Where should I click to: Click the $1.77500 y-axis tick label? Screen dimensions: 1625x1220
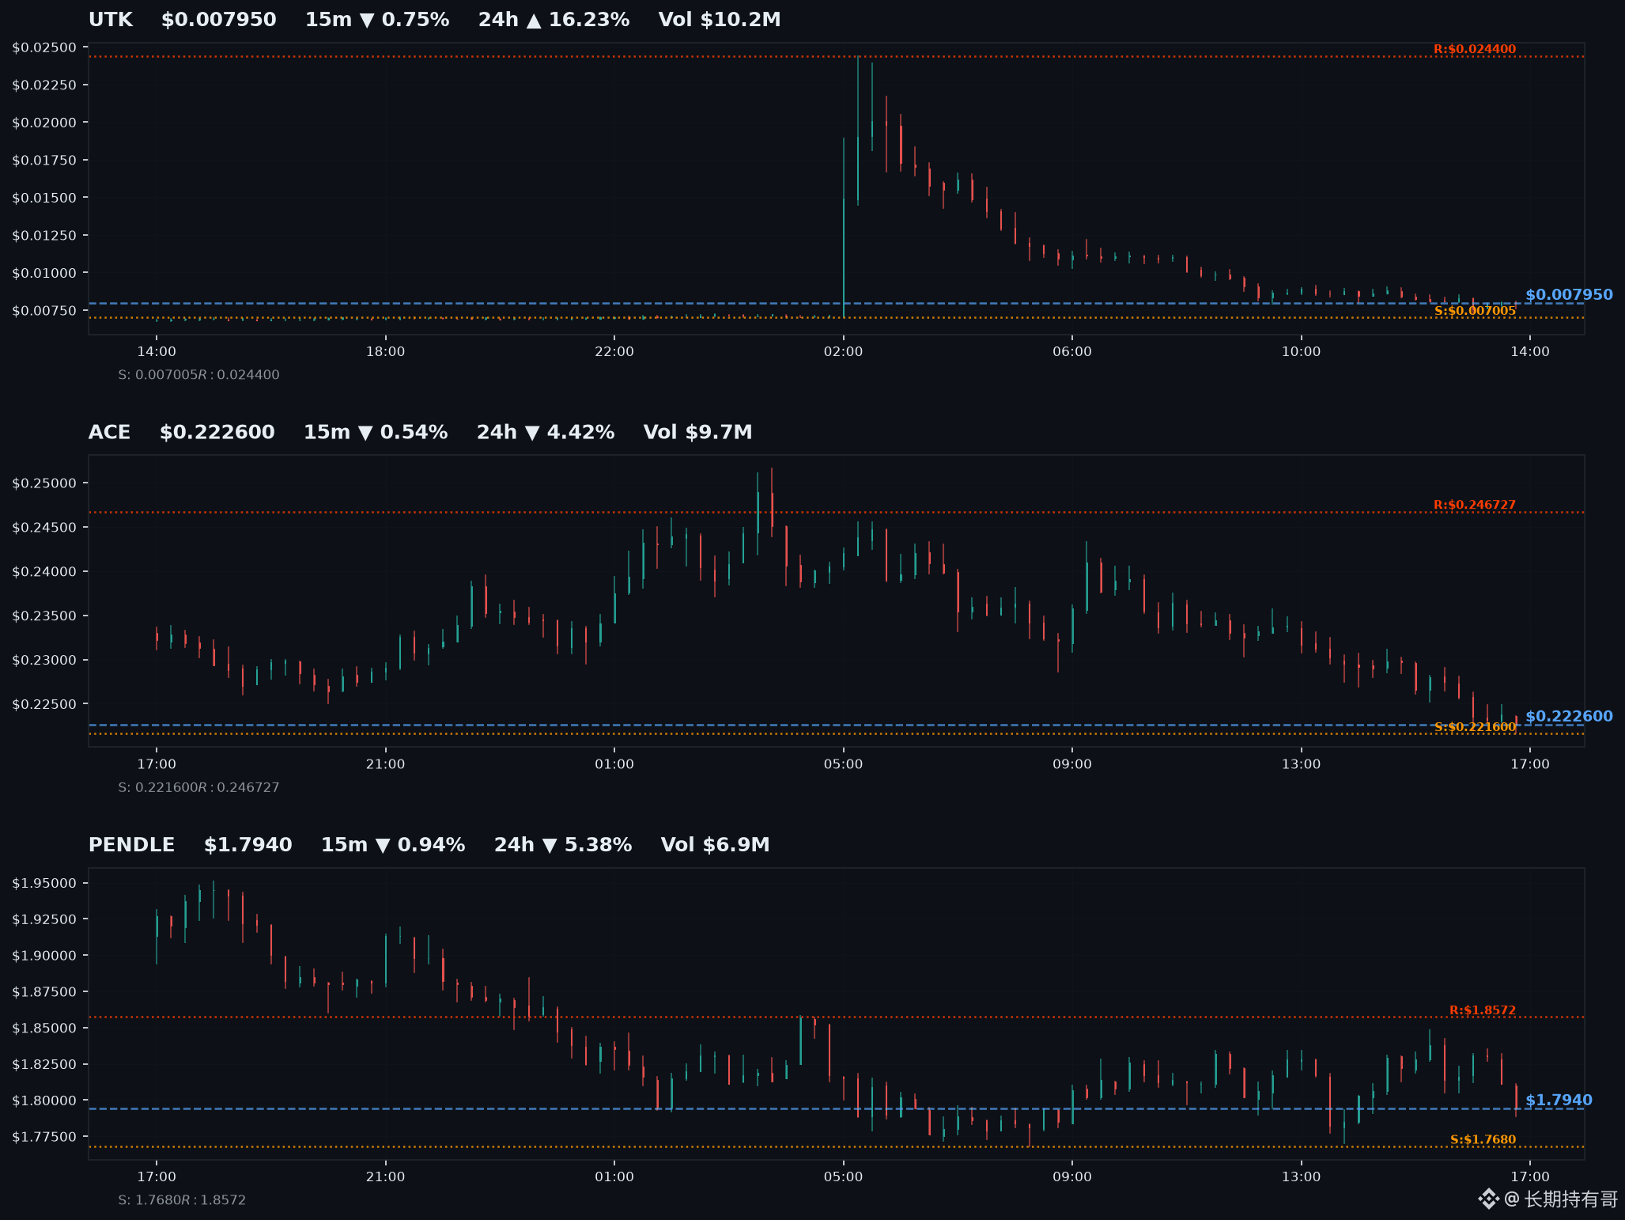(44, 1137)
